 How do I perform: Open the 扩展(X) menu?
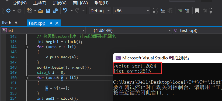[x=60, y=3]
